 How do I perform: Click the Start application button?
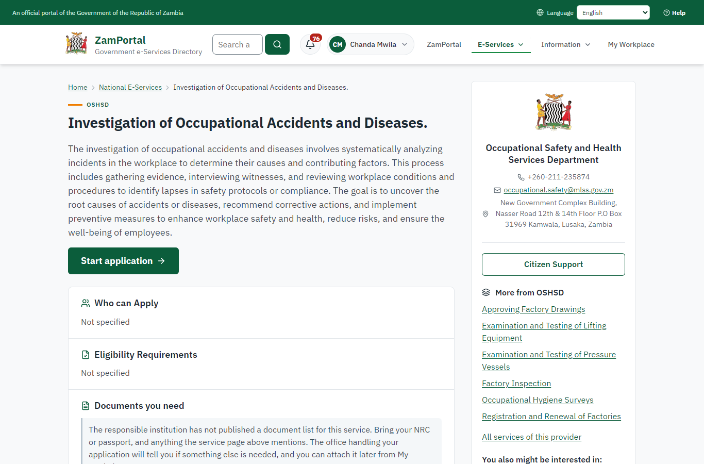coord(123,261)
